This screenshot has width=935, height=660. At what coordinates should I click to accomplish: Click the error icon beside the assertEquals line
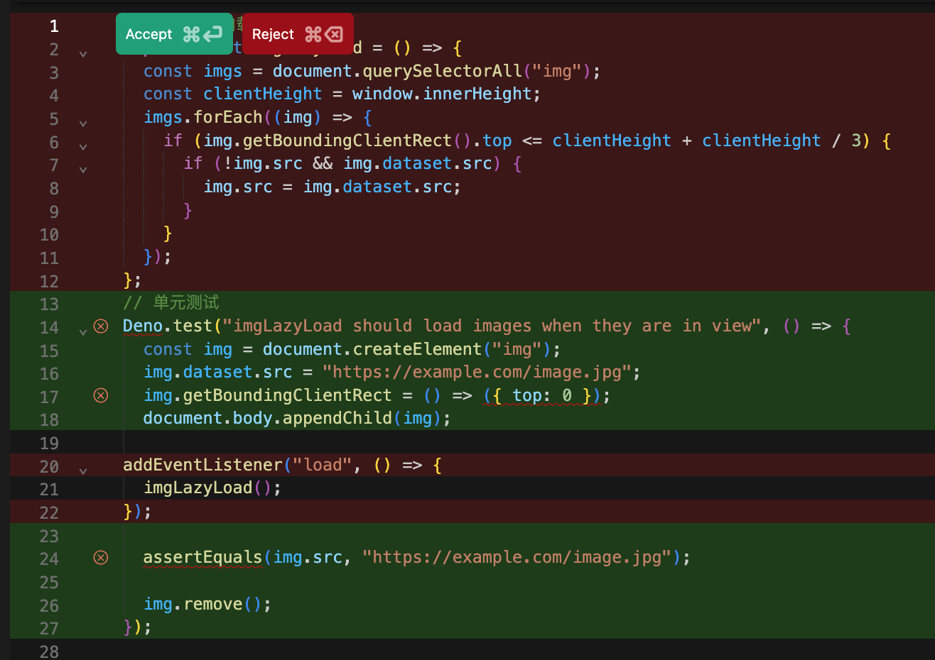coord(101,558)
